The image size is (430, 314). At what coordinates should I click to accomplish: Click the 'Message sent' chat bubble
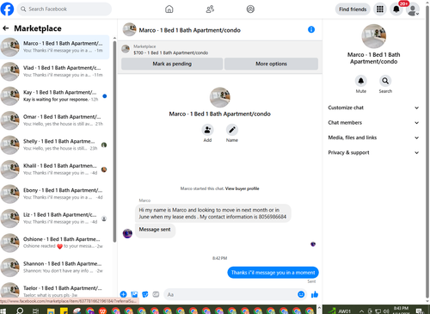click(x=155, y=230)
